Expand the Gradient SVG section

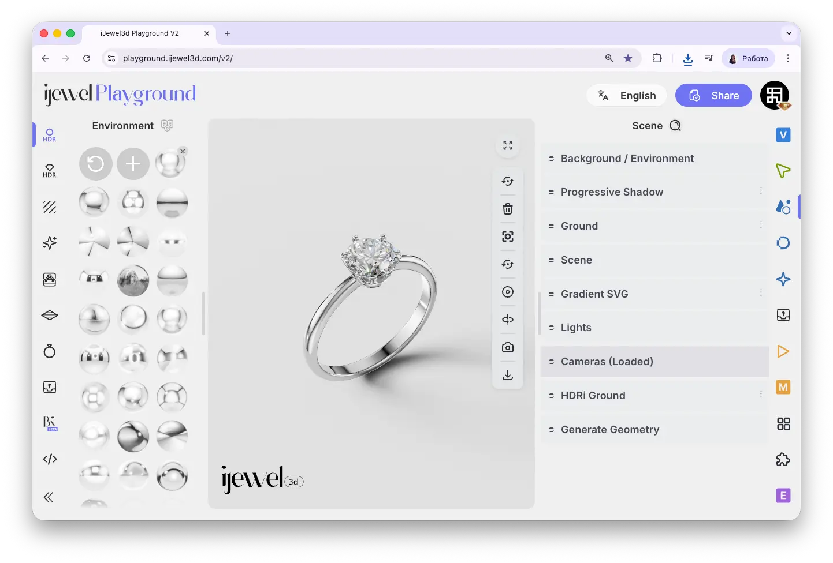(x=654, y=294)
